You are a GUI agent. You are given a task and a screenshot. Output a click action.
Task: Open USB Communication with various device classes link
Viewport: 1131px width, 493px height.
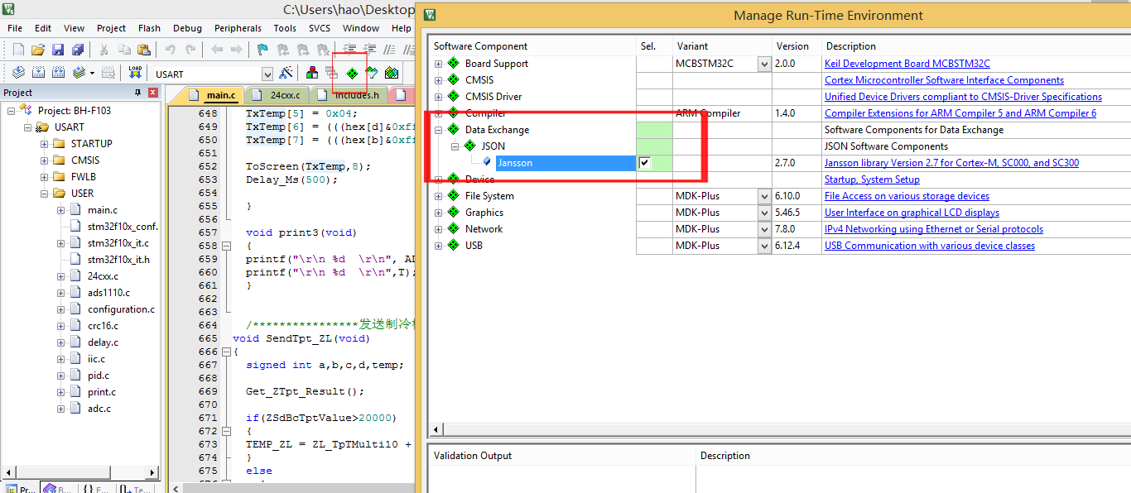point(930,246)
